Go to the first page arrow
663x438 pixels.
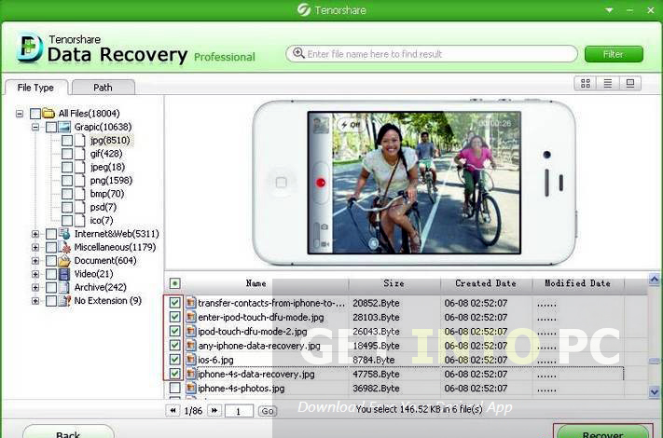(173, 410)
